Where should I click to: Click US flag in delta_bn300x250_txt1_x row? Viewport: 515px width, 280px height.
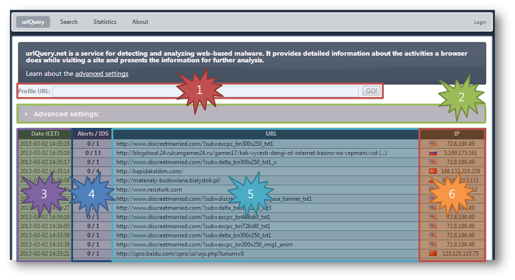click(x=433, y=162)
